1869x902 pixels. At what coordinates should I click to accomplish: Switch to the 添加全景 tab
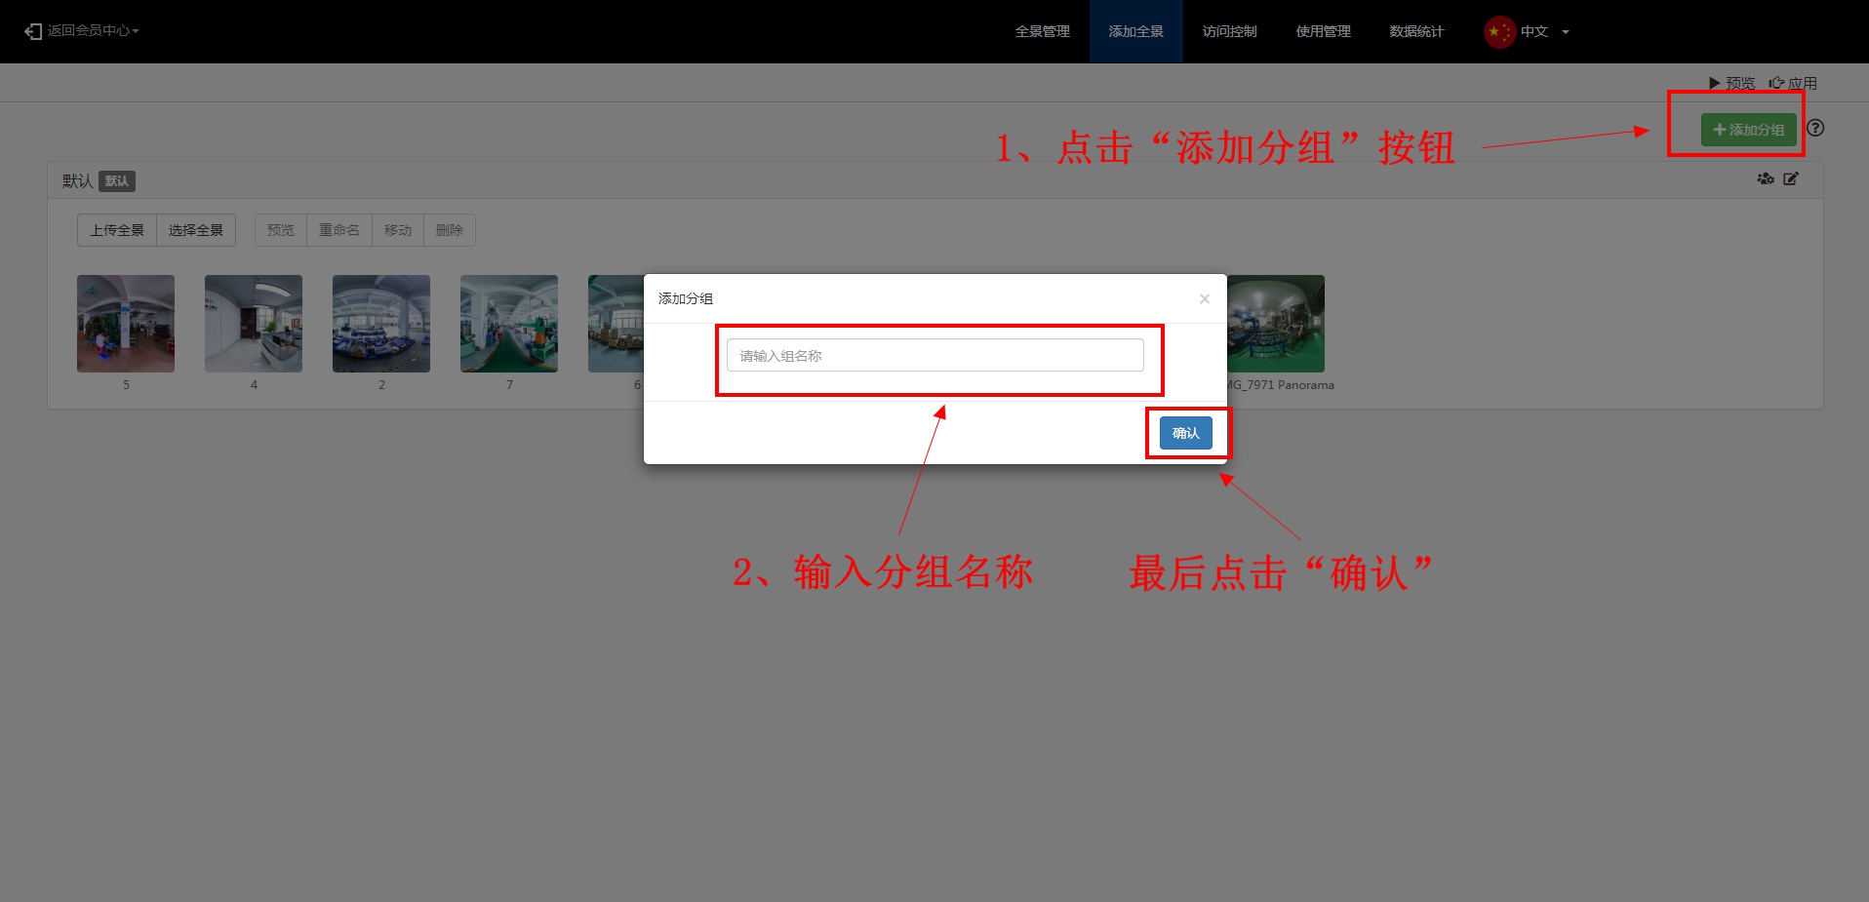pyautogui.click(x=1135, y=31)
